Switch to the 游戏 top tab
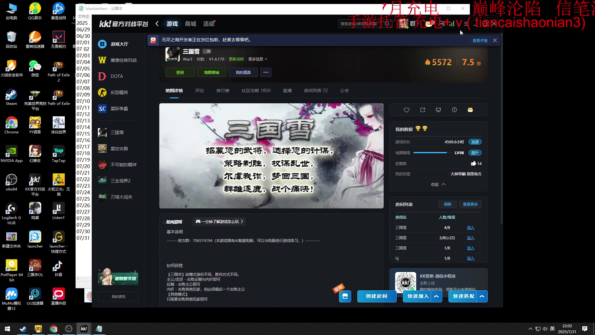Viewport: 595px width, 335px height. point(172,24)
